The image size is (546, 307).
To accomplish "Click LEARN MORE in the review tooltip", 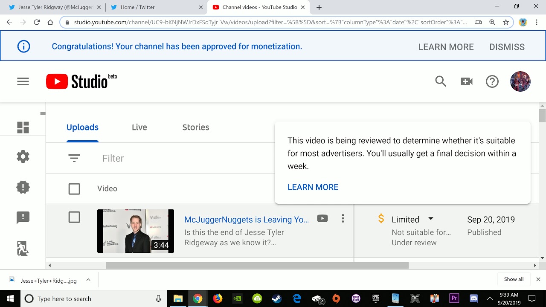I will coord(313,187).
